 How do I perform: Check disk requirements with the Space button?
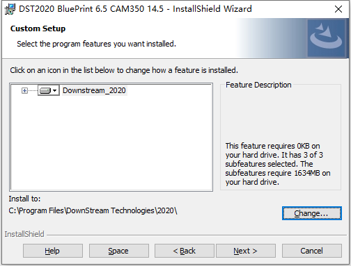(x=119, y=251)
